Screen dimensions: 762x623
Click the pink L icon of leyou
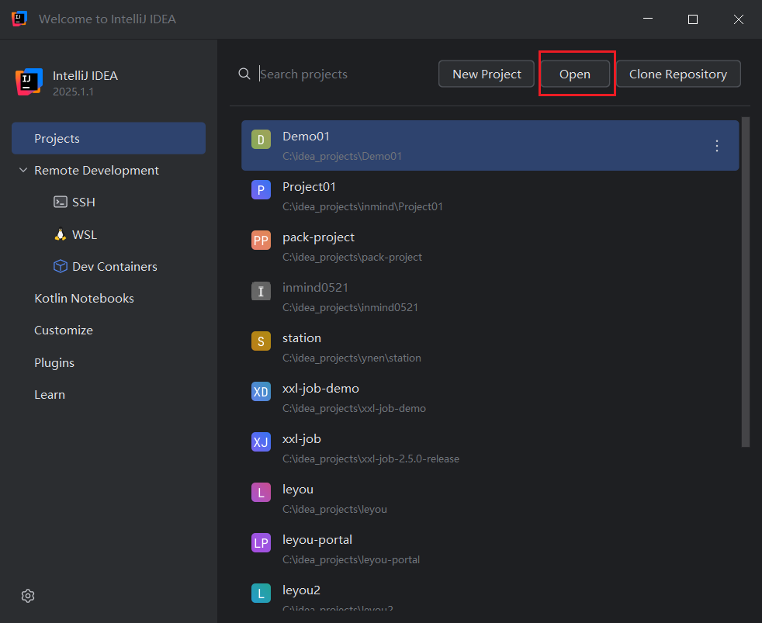pyautogui.click(x=261, y=493)
